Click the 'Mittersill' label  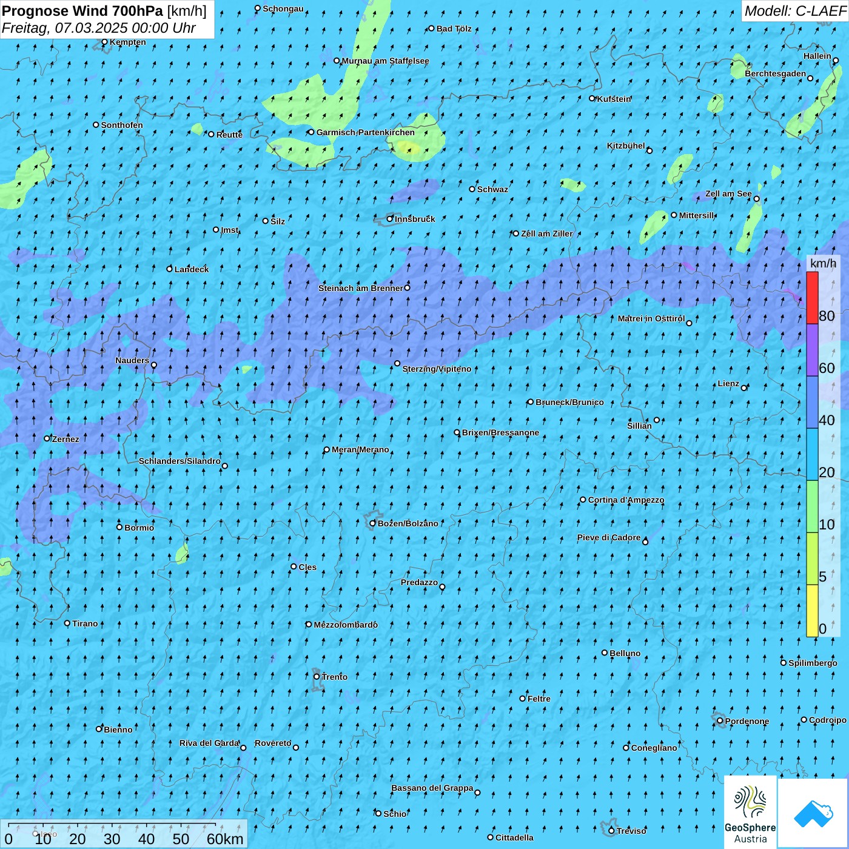(697, 215)
